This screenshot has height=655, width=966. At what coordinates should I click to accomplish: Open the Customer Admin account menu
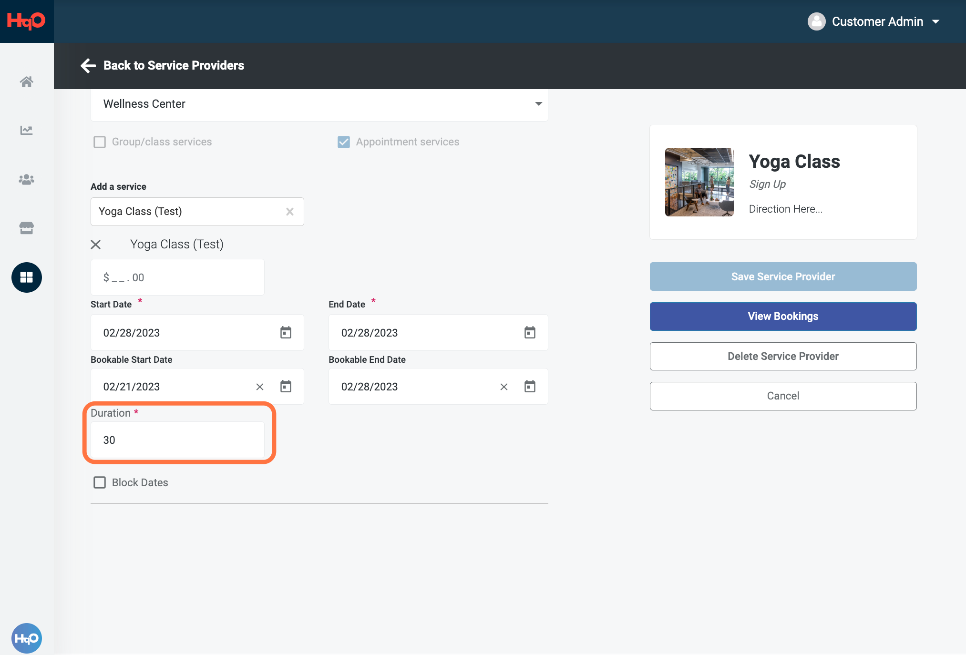pos(874,21)
